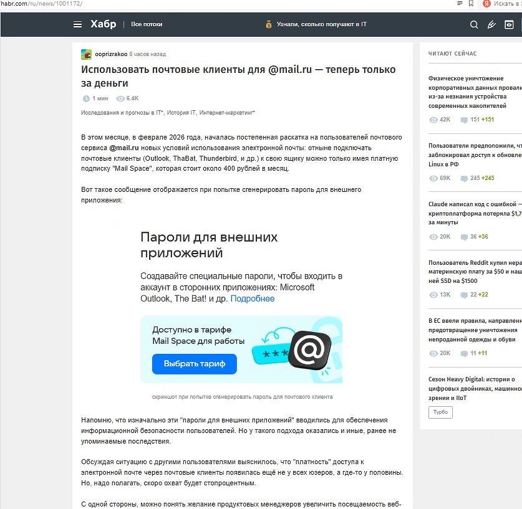
Task: Open the hamburger menu next to Хабр
Action: click(x=77, y=25)
